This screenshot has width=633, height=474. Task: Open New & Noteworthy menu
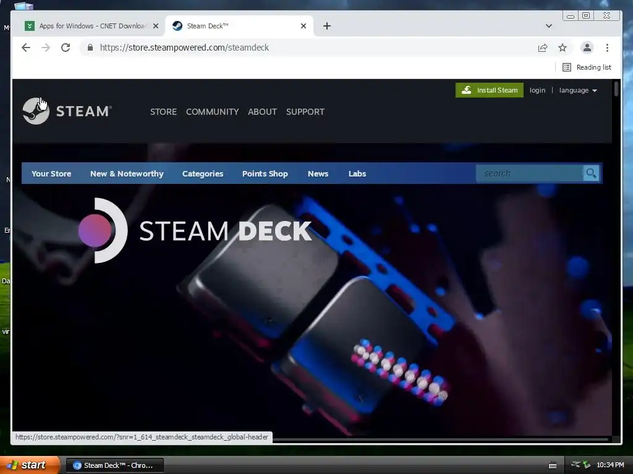[127, 173]
